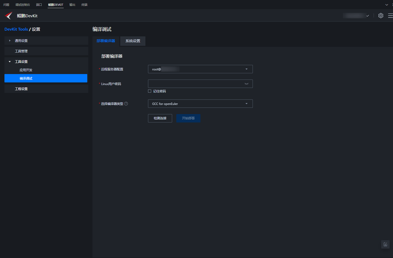Image resolution: width=393 pixels, height=258 pixels.
Task: Switch to the 问题 panel tab
Action: [6, 5]
